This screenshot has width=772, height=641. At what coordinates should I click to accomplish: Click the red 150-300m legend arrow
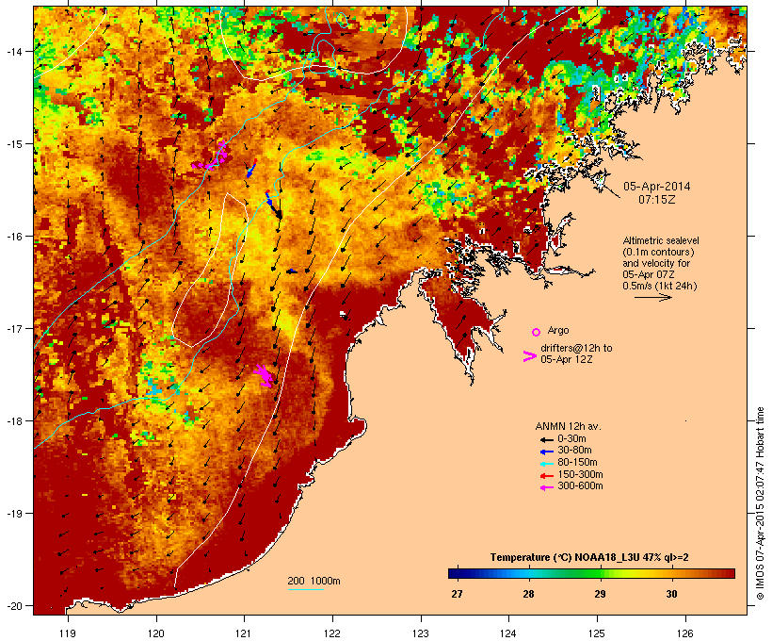click(x=546, y=476)
